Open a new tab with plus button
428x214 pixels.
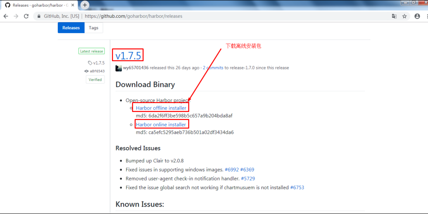tap(85, 5)
